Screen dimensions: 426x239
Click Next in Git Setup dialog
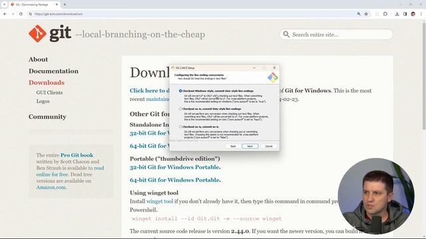[250, 146]
